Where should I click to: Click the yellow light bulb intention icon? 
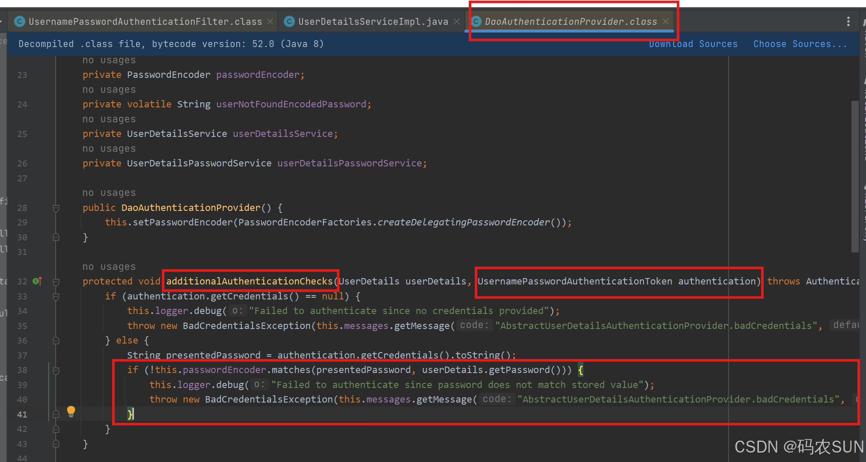click(x=71, y=412)
